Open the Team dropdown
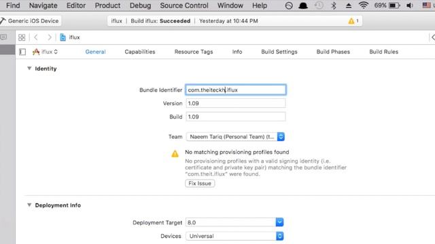 [x=235, y=137]
